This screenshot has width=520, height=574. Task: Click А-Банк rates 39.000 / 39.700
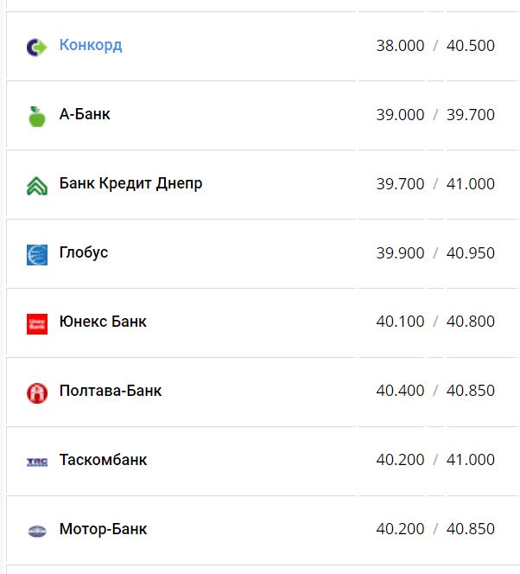435,114
